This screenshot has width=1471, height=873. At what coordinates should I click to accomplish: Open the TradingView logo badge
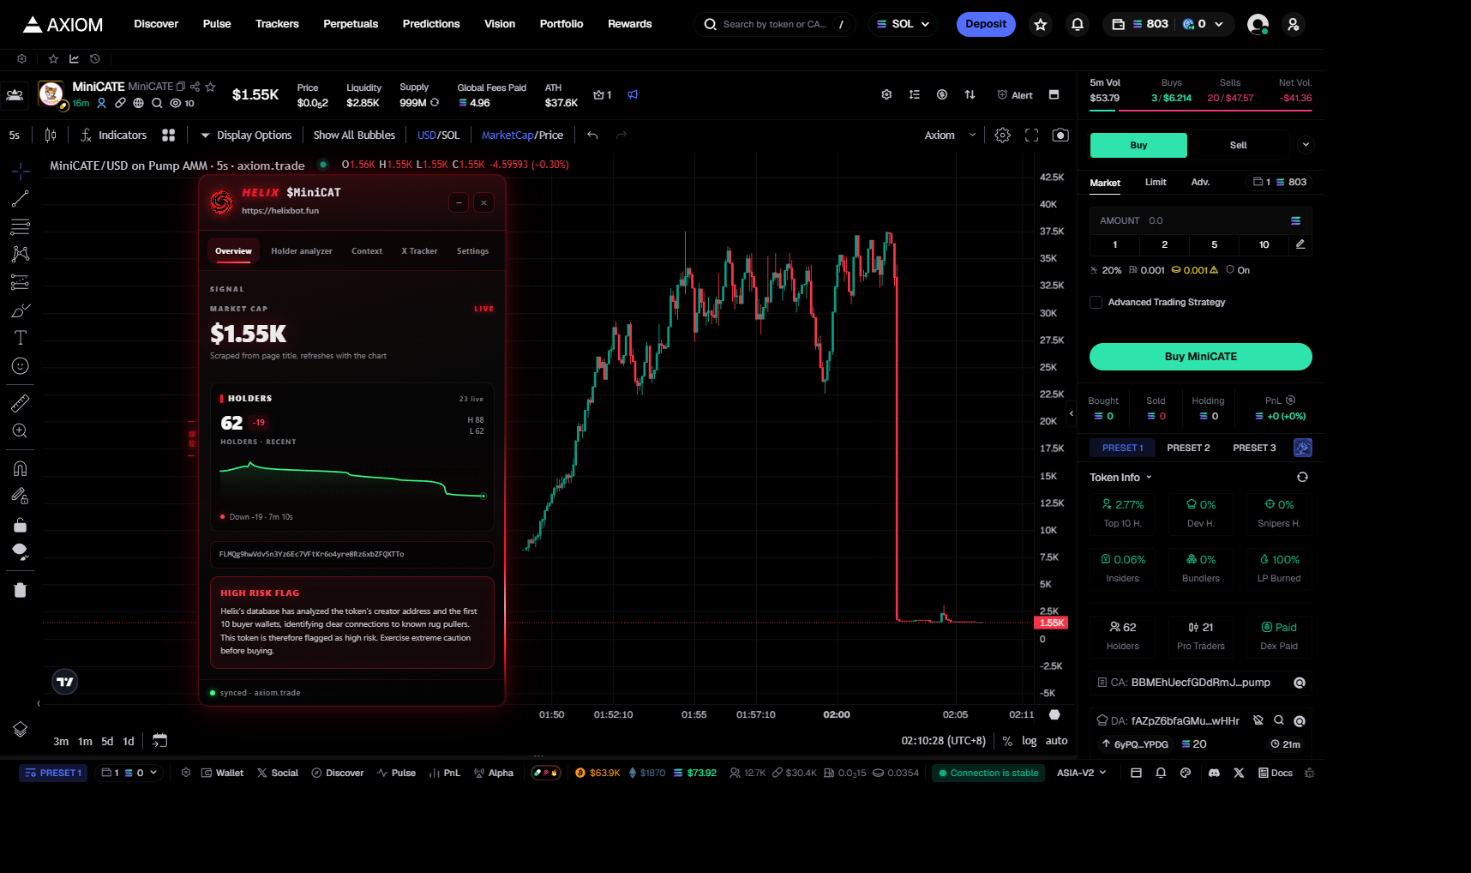65,682
